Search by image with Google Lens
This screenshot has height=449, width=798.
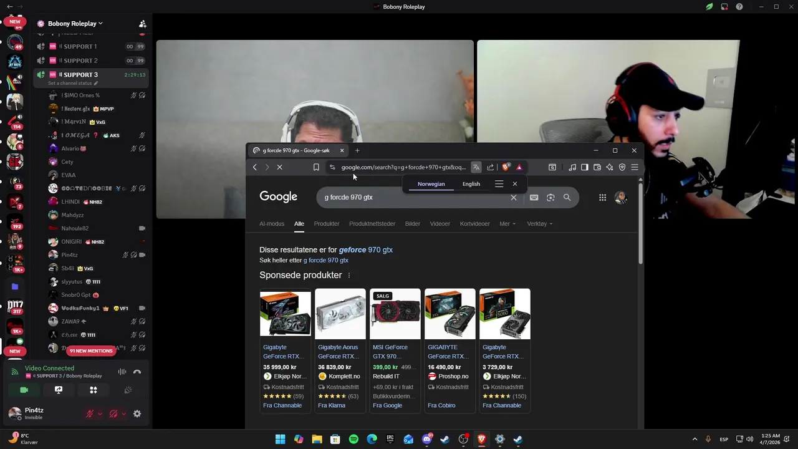[550, 198]
